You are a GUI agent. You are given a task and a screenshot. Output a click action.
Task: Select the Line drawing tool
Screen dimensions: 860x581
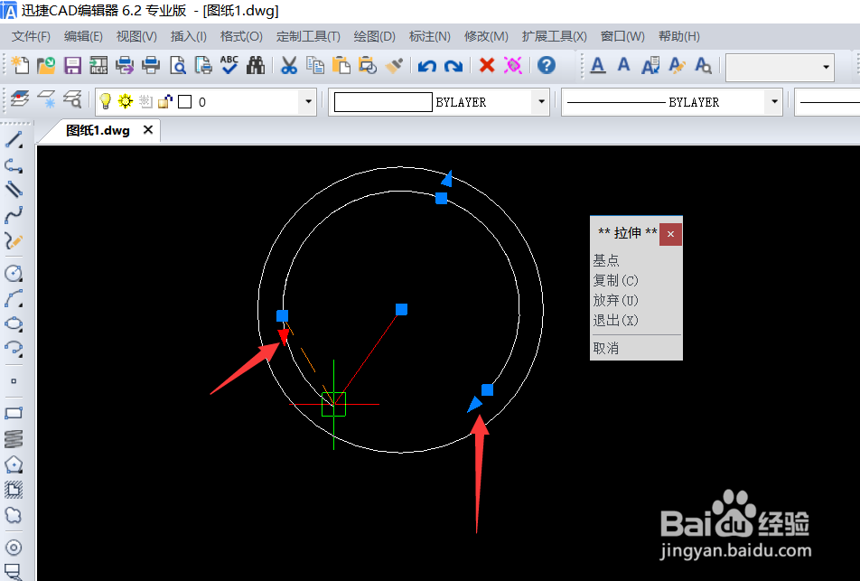coord(14,139)
